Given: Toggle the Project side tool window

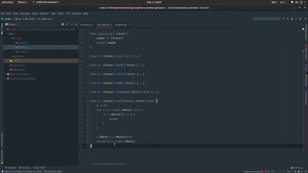Looking at the screenshot, I should pyautogui.click(x=2, y=29).
